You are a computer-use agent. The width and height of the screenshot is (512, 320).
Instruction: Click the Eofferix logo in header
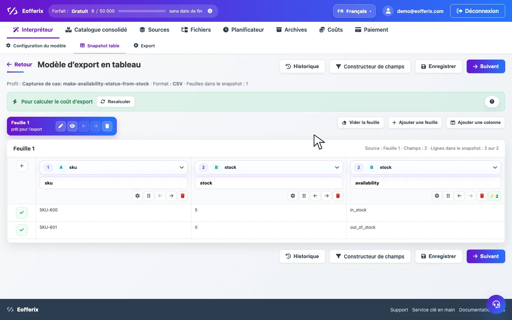25,11
